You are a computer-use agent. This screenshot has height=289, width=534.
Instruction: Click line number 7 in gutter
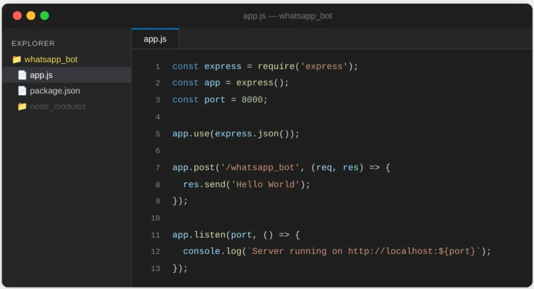click(157, 168)
